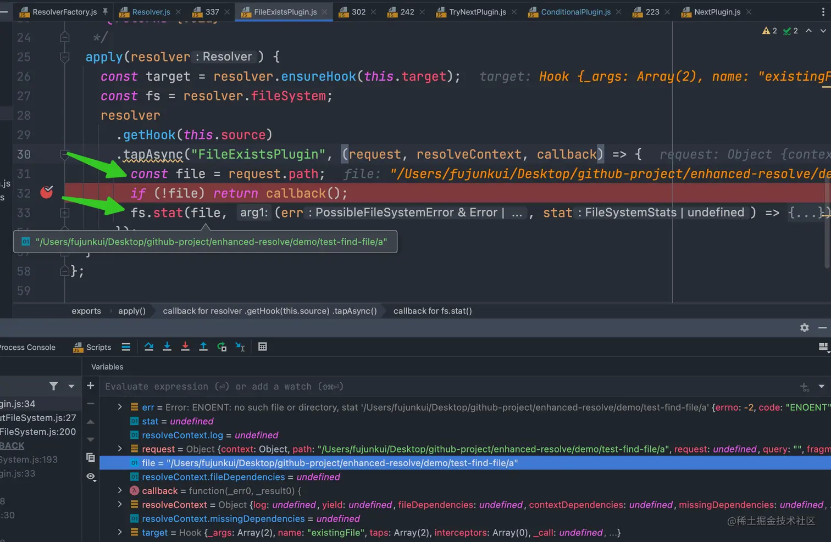Click the red Force Step Into icon
This screenshot has width=831, height=542.
tap(185, 347)
